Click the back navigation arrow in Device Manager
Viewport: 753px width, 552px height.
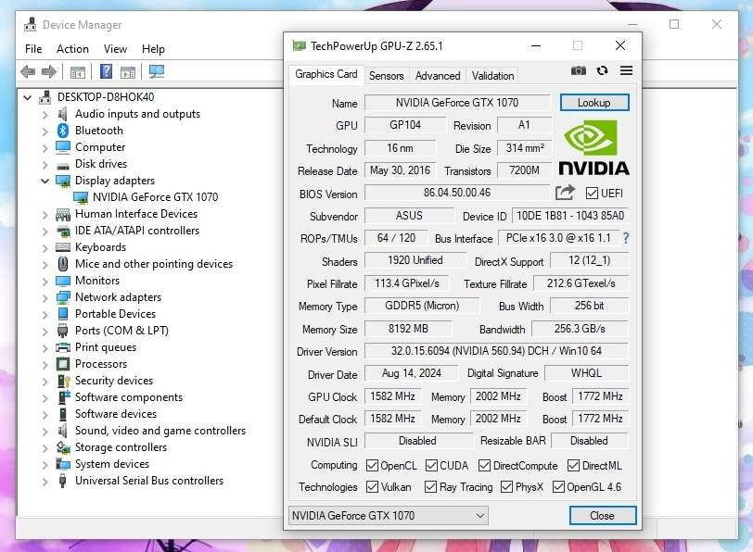[x=28, y=71]
